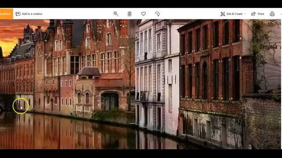Click the Share button
282x158 pixels.
pos(258,14)
